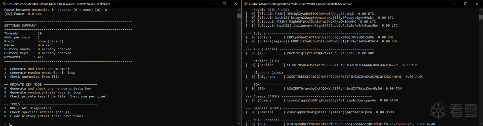Click the 'TOOLS' section heading

[15, 104]
